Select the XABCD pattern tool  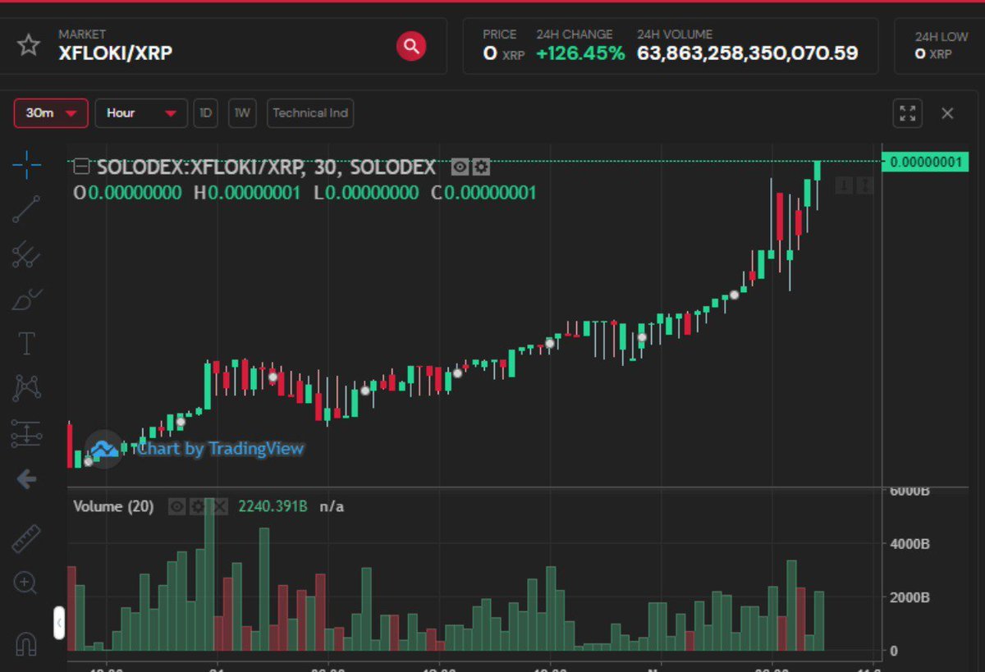[26, 387]
